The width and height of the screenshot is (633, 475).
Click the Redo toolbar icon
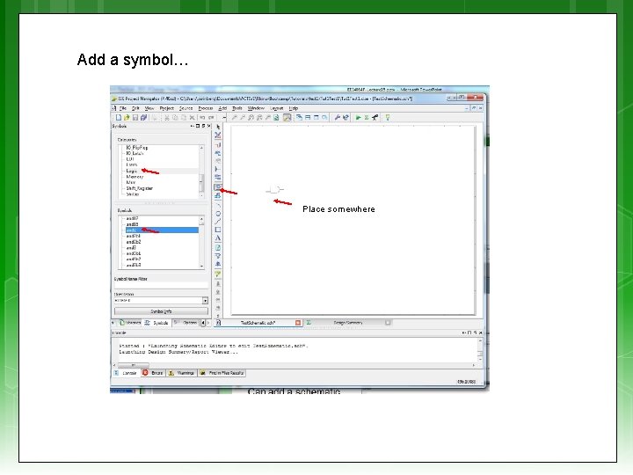pyautogui.click(x=211, y=118)
